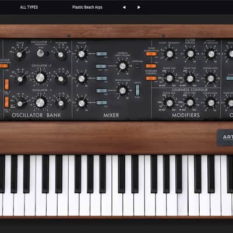Click the Oscillator 2 frequency tuning knob

(40, 77)
